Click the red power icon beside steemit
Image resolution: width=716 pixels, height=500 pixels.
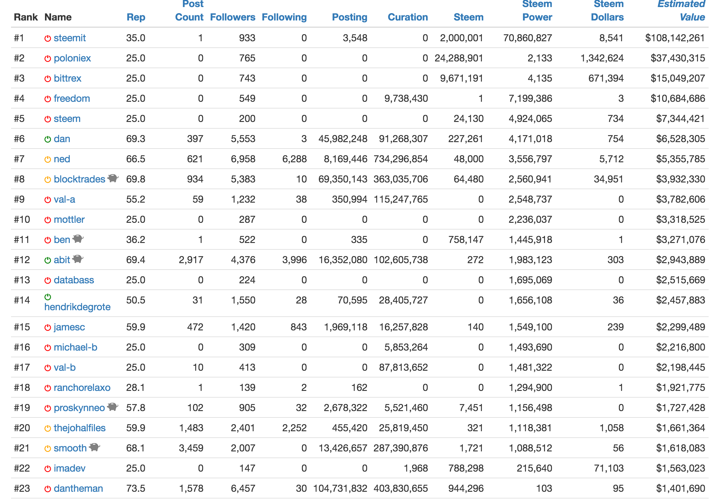[x=47, y=38]
